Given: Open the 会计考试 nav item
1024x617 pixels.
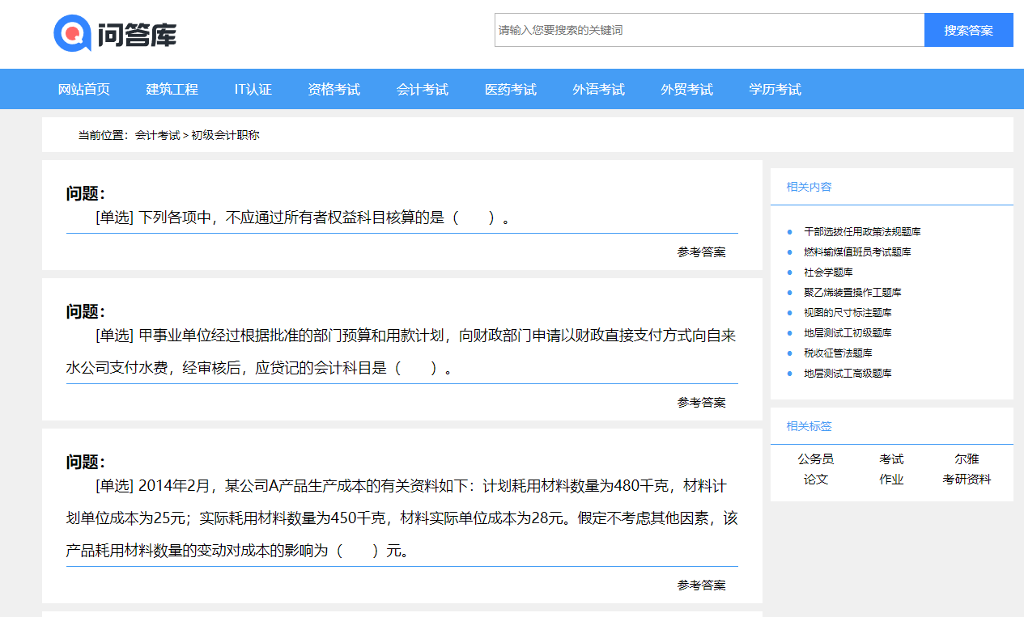Looking at the screenshot, I should [x=423, y=89].
